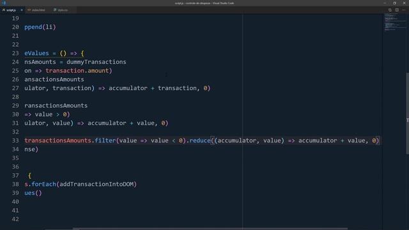This screenshot has height=230, width=409.
Task: Open the editor More Actions menu
Action: (x=404, y=10)
